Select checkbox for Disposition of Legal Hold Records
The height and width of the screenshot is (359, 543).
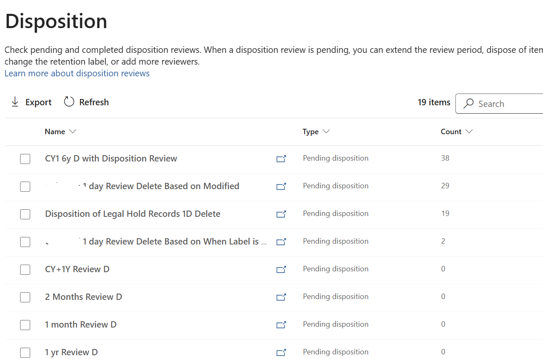pos(25,214)
